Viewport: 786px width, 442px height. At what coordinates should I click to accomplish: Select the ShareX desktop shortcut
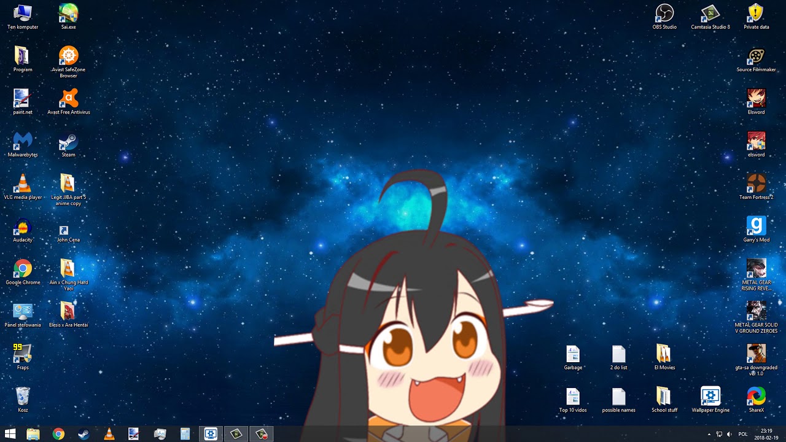756,400
